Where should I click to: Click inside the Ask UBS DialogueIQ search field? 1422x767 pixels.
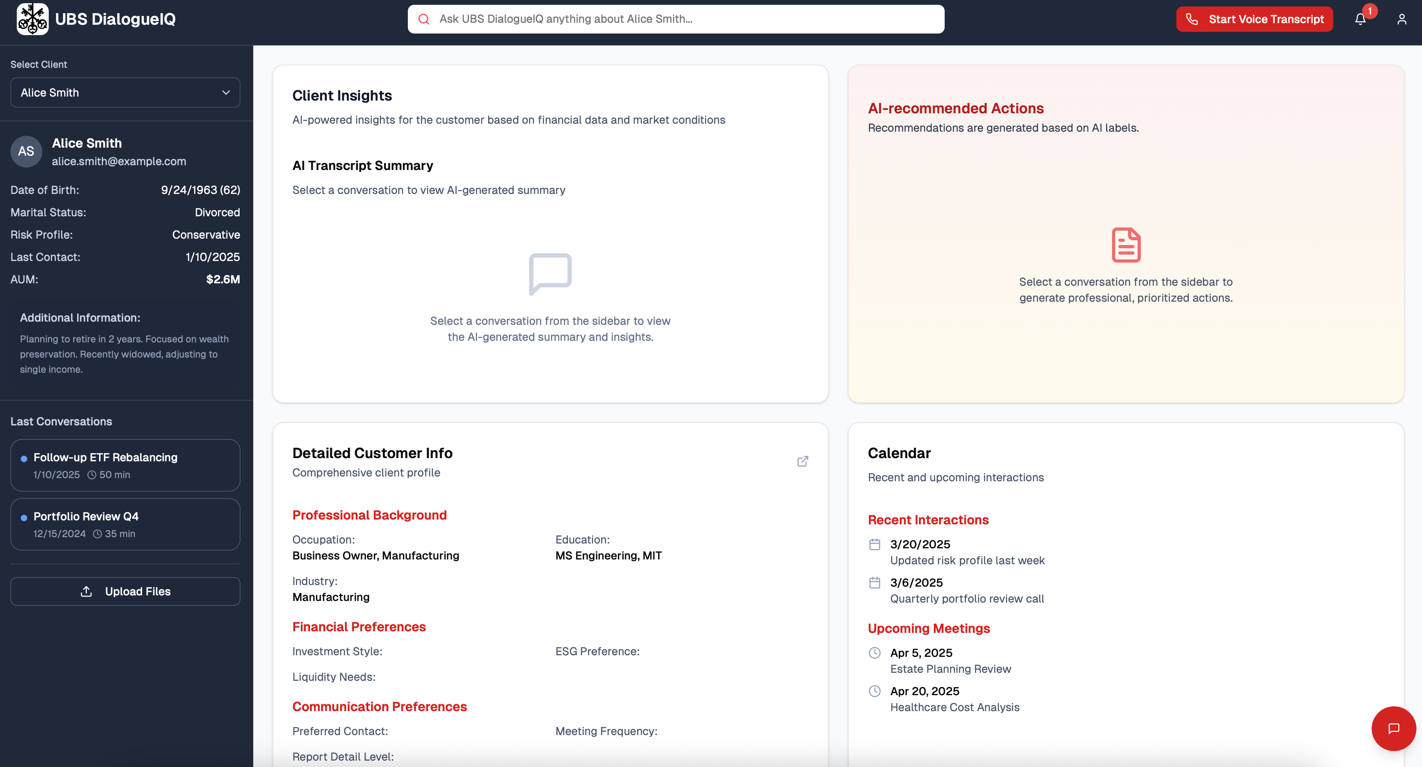[676, 19]
